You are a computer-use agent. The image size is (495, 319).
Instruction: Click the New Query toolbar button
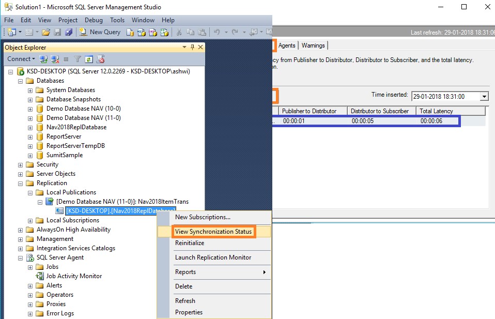[x=100, y=32]
